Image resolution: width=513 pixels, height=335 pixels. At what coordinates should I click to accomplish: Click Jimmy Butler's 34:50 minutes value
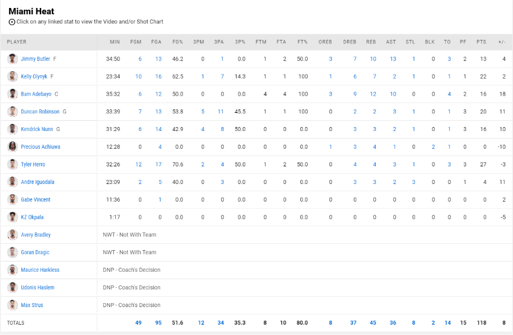[x=113, y=59]
